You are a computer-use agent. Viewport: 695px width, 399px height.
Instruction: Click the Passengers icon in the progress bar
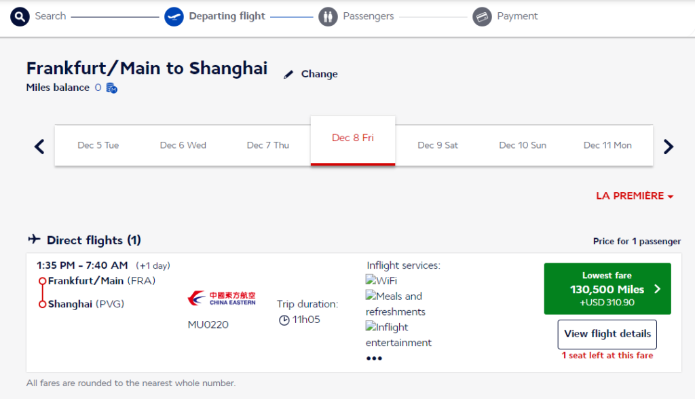click(328, 16)
